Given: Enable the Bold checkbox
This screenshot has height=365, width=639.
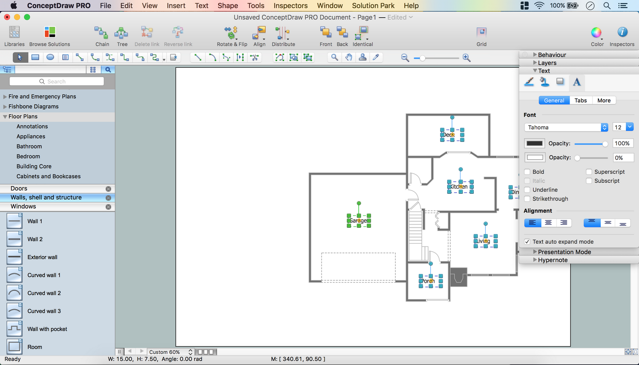Looking at the screenshot, I should [527, 172].
